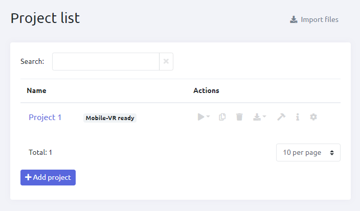Clear the search field with the X
Screen dimensions: 360x211
click(166, 61)
